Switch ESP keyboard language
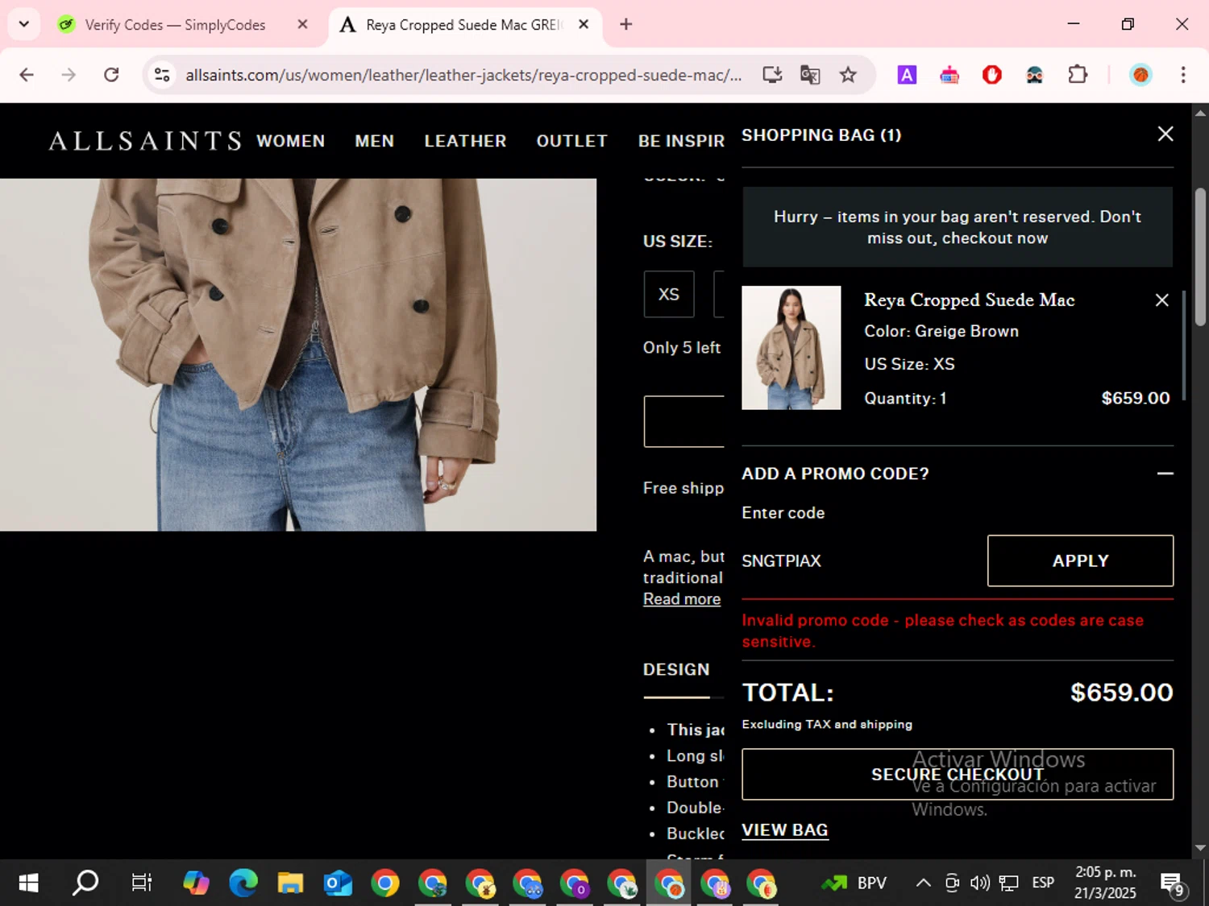The image size is (1209, 906). click(1043, 883)
